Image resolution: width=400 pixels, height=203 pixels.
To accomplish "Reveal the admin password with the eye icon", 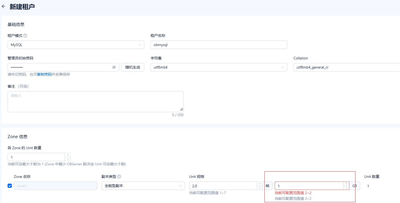I will (114, 67).
